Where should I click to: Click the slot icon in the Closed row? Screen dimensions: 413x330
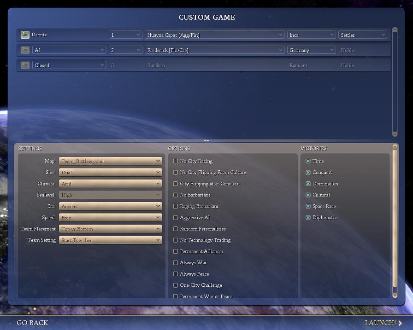(x=25, y=65)
